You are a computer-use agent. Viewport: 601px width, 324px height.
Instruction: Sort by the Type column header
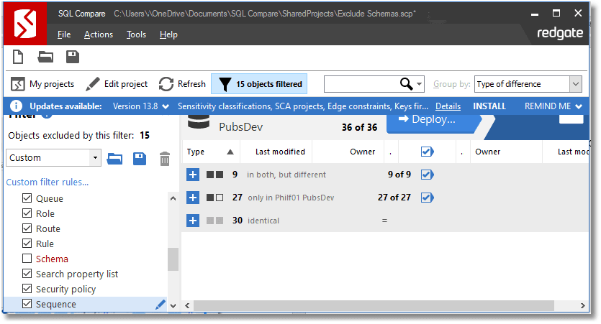coord(211,152)
